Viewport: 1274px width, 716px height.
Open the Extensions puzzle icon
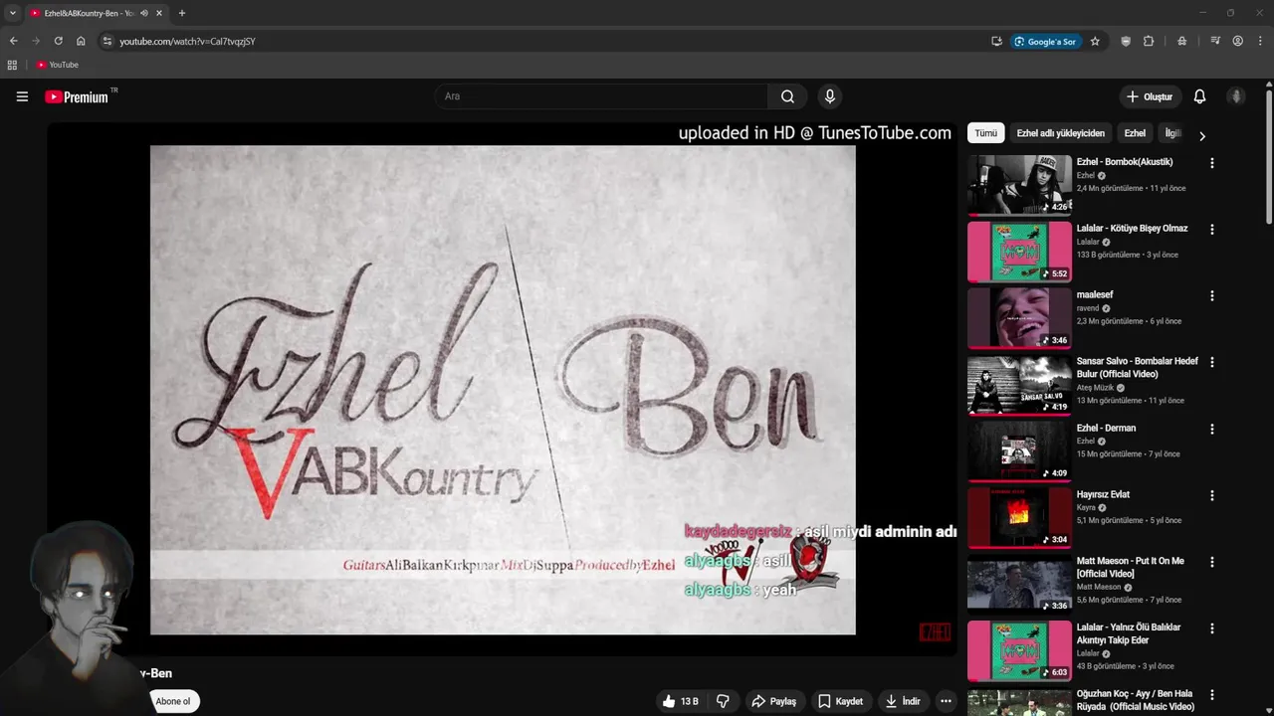tap(1149, 41)
